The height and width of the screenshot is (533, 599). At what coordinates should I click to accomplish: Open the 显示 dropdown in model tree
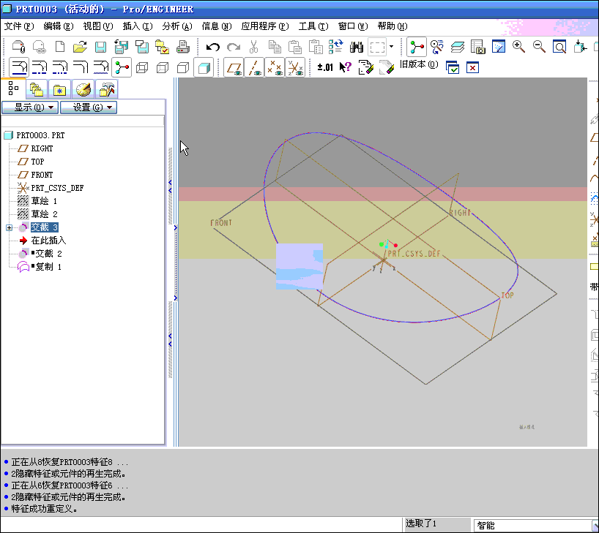[29, 107]
